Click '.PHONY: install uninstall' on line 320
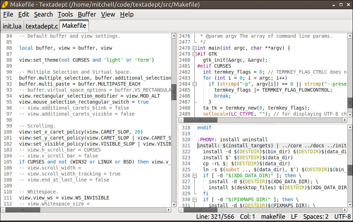This screenshot has height=222, width=353. [233, 140]
